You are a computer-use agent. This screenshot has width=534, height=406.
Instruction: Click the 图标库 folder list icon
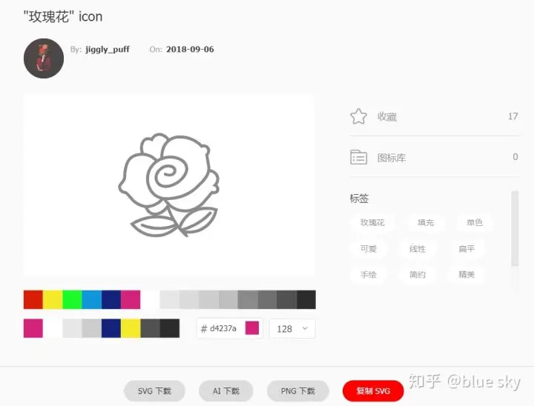(x=359, y=157)
